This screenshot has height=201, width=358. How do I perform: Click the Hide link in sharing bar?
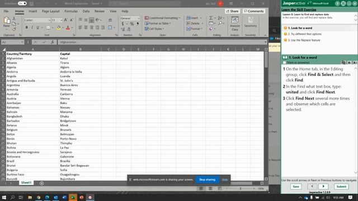click(225, 180)
